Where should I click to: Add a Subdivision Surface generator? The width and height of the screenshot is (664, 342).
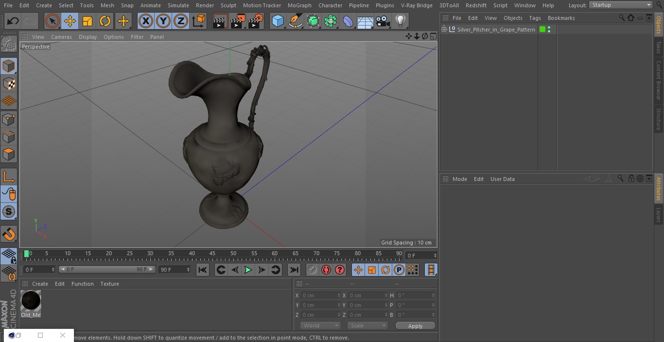pyautogui.click(x=313, y=21)
